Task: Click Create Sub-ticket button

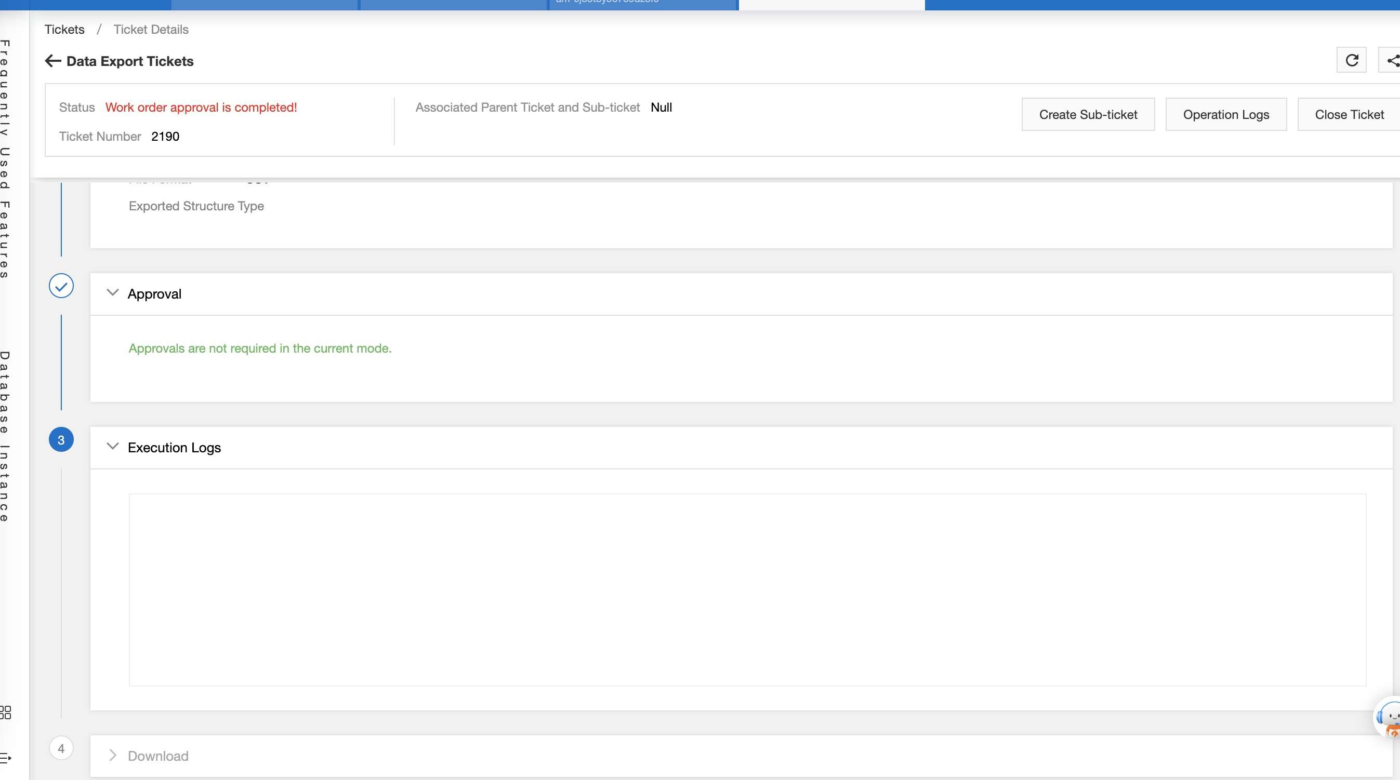Action: (1088, 114)
